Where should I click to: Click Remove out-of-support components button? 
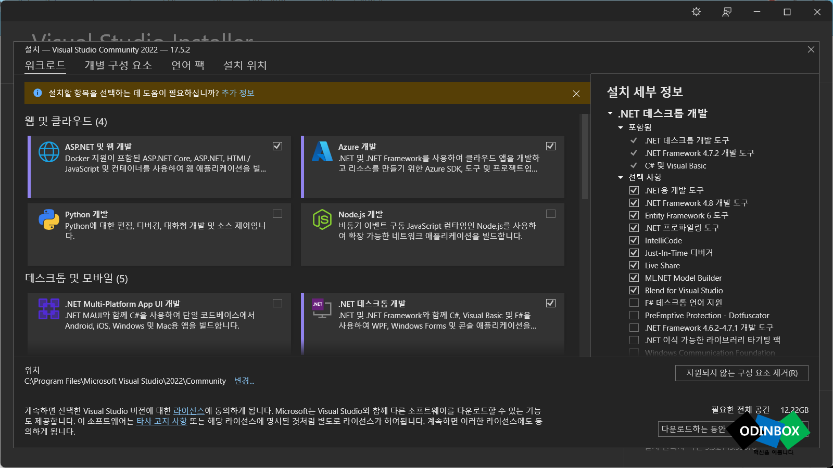coord(742,373)
